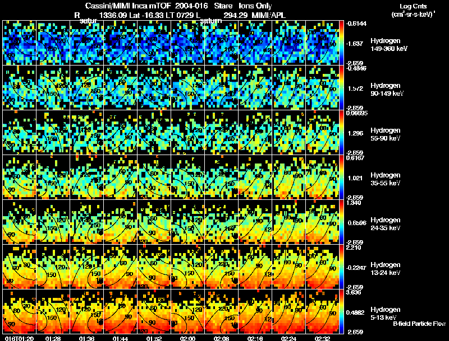Open the 55-90 keV image panel at 02:00
Image resolution: width=449 pixels, height=341 pixels.
(187, 133)
